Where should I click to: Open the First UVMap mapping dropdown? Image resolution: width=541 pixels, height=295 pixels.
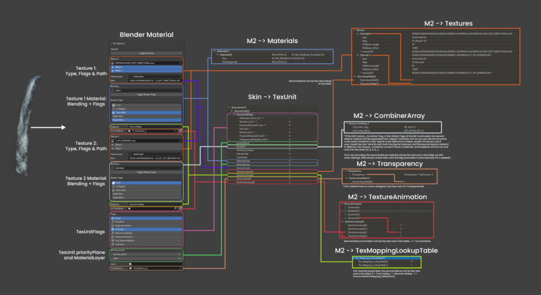point(154,127)
